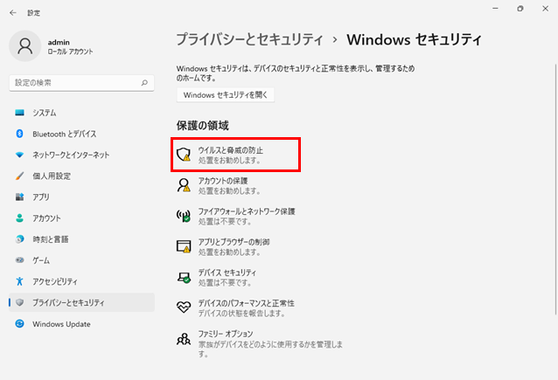
Task: Click the 設定の検索 search field
Action: pos(81,83)
